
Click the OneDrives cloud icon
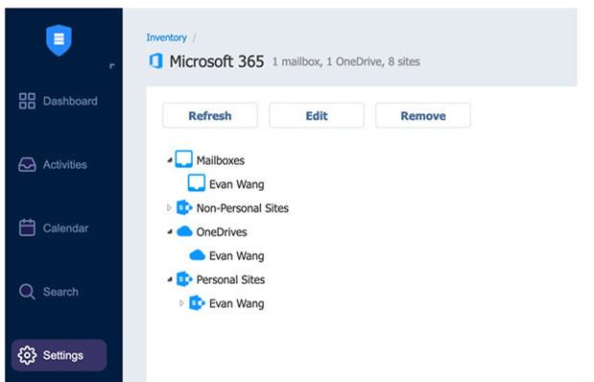(x=184, y=231)
